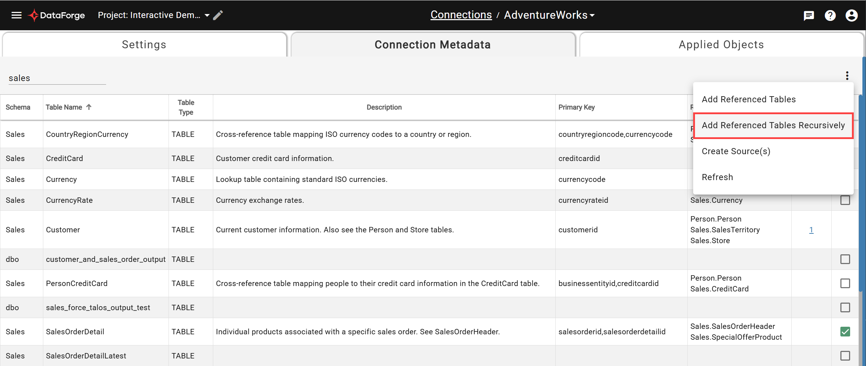Viewport: 866px width, 366px height.
Task: Open the navigation hamburger menu
Action: (x=17, y=15)
